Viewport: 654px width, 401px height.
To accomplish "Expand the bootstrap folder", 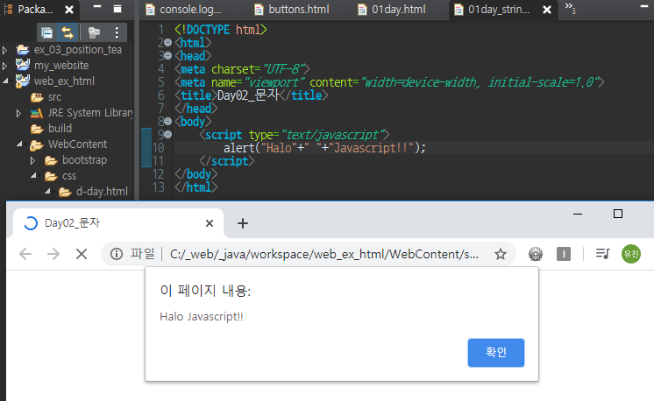I will click(33, 160).
